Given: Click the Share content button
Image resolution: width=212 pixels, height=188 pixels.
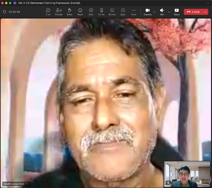Looking at the screenshot, I should [x=177, y=12].
